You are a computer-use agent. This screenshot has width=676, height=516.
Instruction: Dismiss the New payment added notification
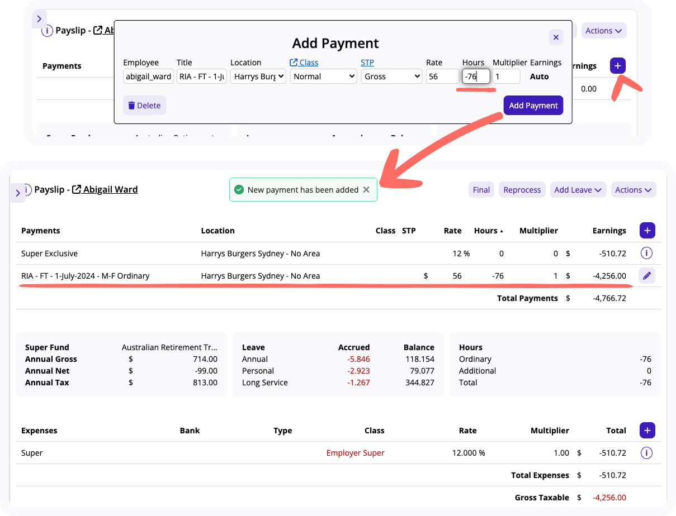pyautogui.click(x=366, y=190)
